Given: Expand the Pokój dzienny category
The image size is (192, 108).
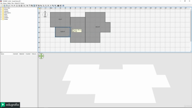Looking at the screenshot, I should [1, 13].
